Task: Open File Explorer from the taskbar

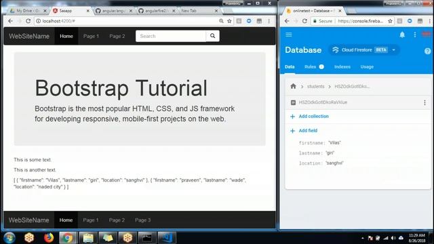Action: point(88,238)
